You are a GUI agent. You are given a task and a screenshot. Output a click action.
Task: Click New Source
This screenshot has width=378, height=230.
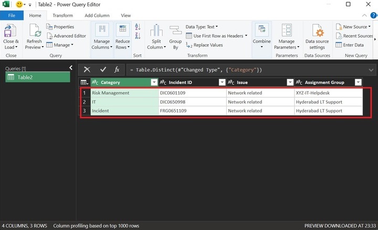pos(353,27)
